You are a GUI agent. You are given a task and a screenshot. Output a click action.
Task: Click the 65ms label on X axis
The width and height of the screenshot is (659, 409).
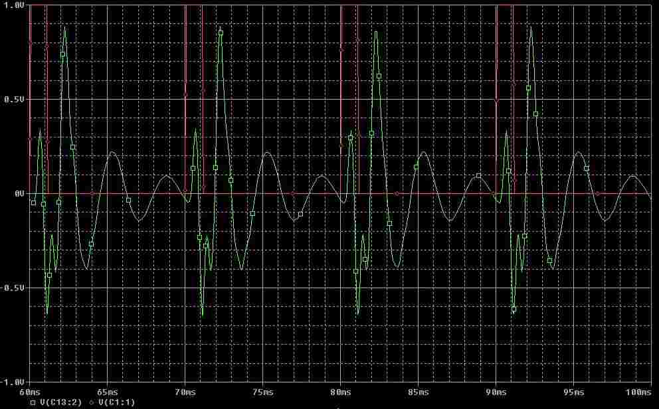[108, 392]
